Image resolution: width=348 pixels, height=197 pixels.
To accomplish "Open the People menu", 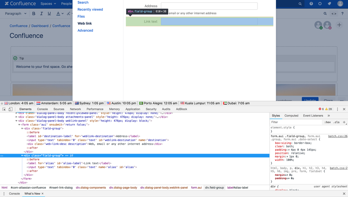I will click(x=66, y=3).
